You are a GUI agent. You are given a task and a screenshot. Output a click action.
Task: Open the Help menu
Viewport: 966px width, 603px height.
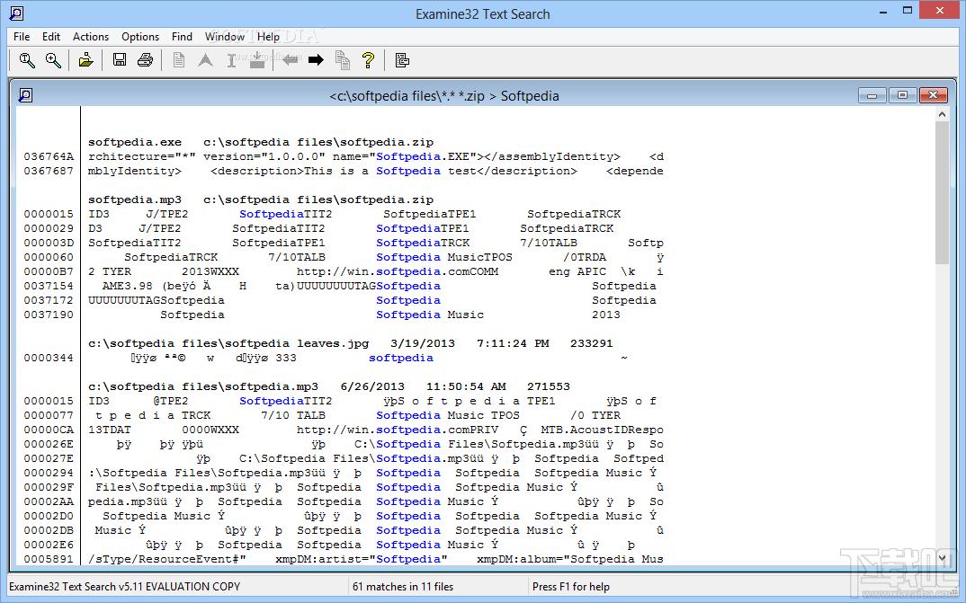pos(269,37)
